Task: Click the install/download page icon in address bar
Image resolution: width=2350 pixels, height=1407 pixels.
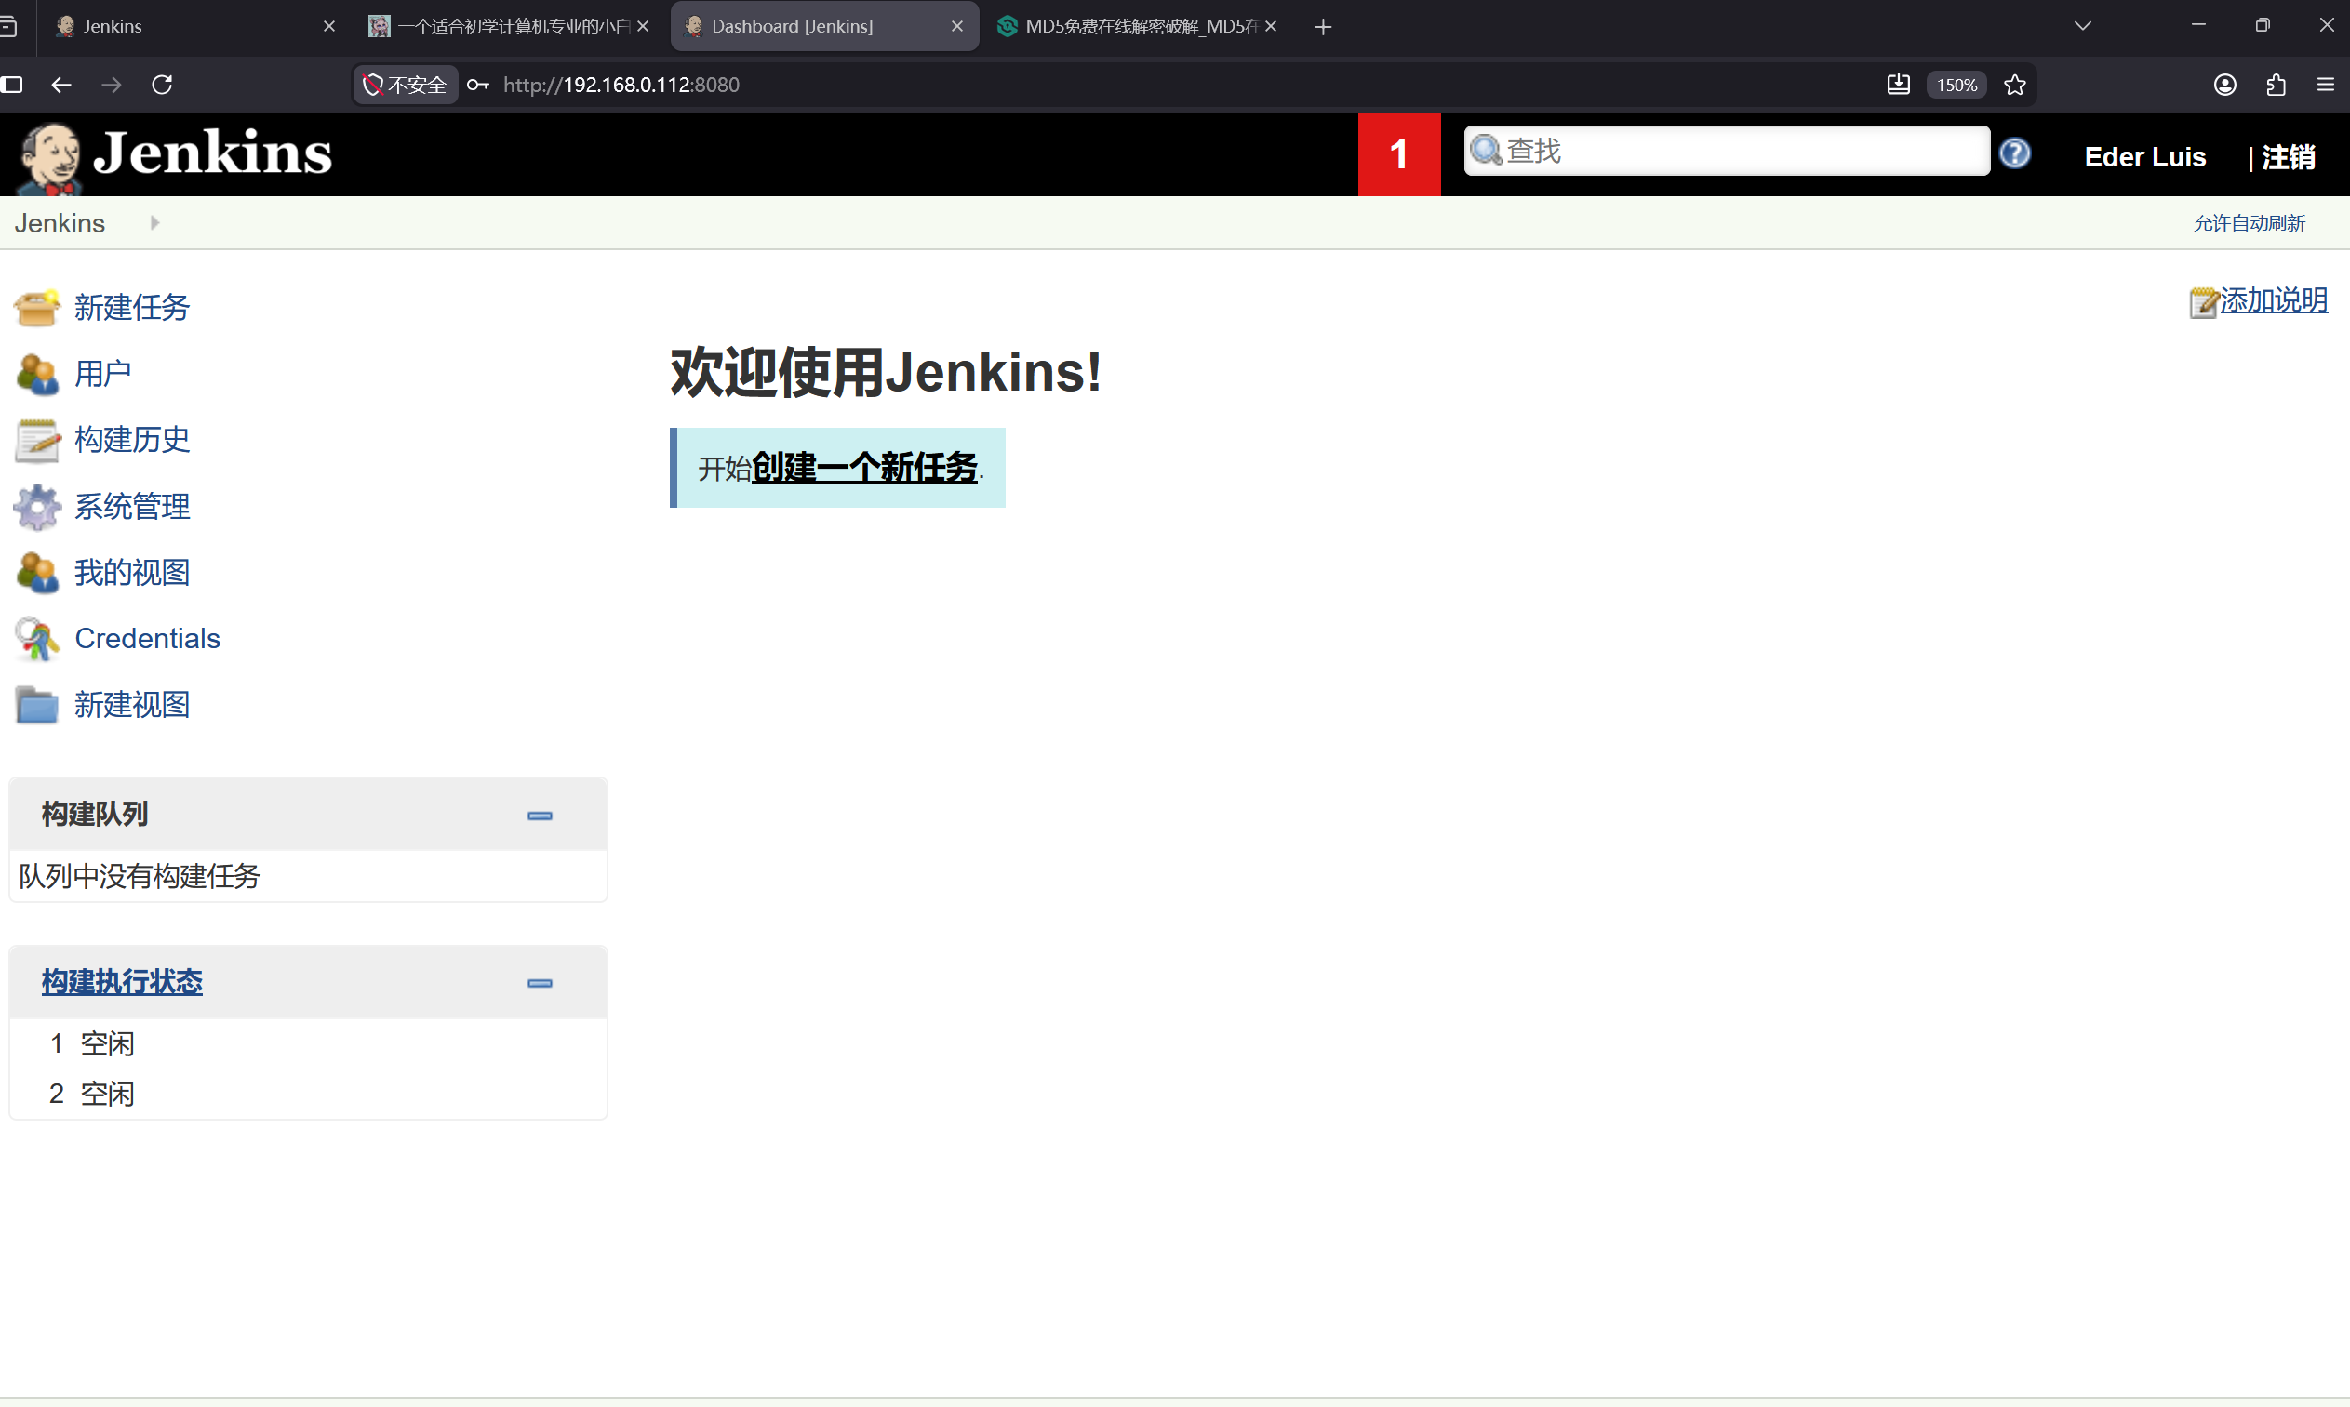Action: click(x=1898, y=85)
